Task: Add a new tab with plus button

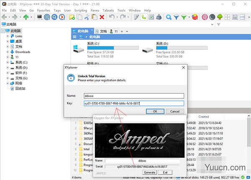Action: coord(122,31)
